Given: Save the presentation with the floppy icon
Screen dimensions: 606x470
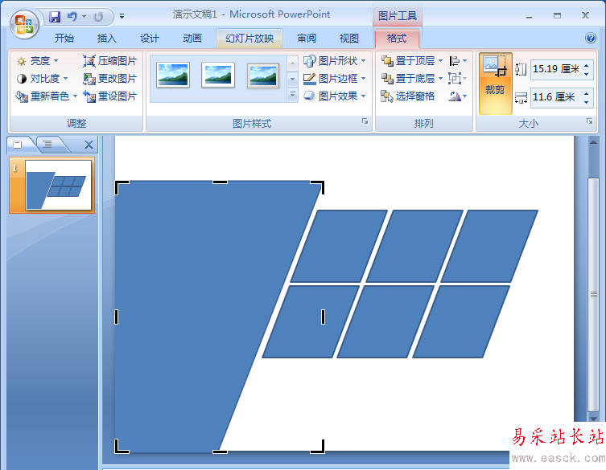Looking at the screenshot, I should click(x=55, y=16).
